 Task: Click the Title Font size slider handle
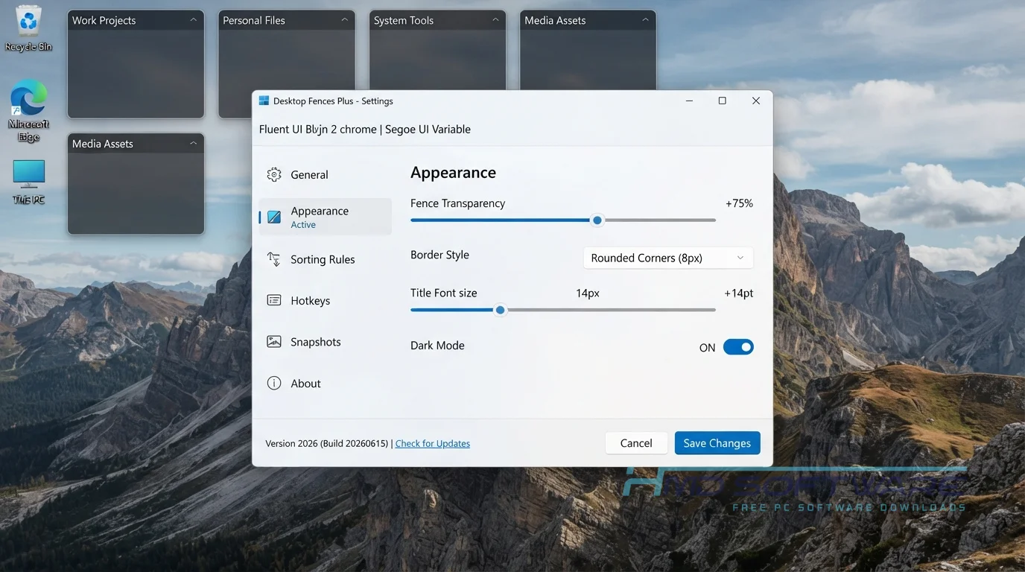(x=501, y=310)
